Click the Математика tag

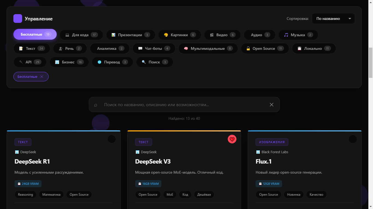tap(51, 195)
